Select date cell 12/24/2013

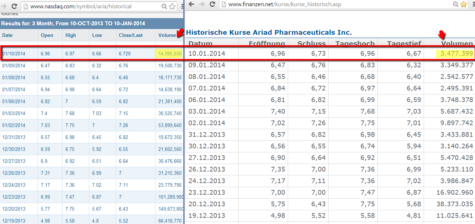coord(14,185)
